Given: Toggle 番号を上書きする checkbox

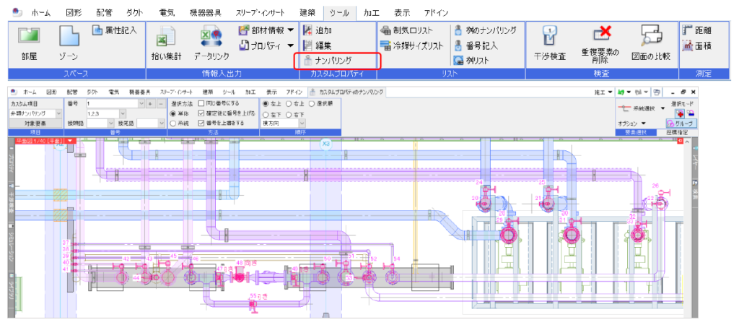Looking at the screenshot, I should pos(201,123).
